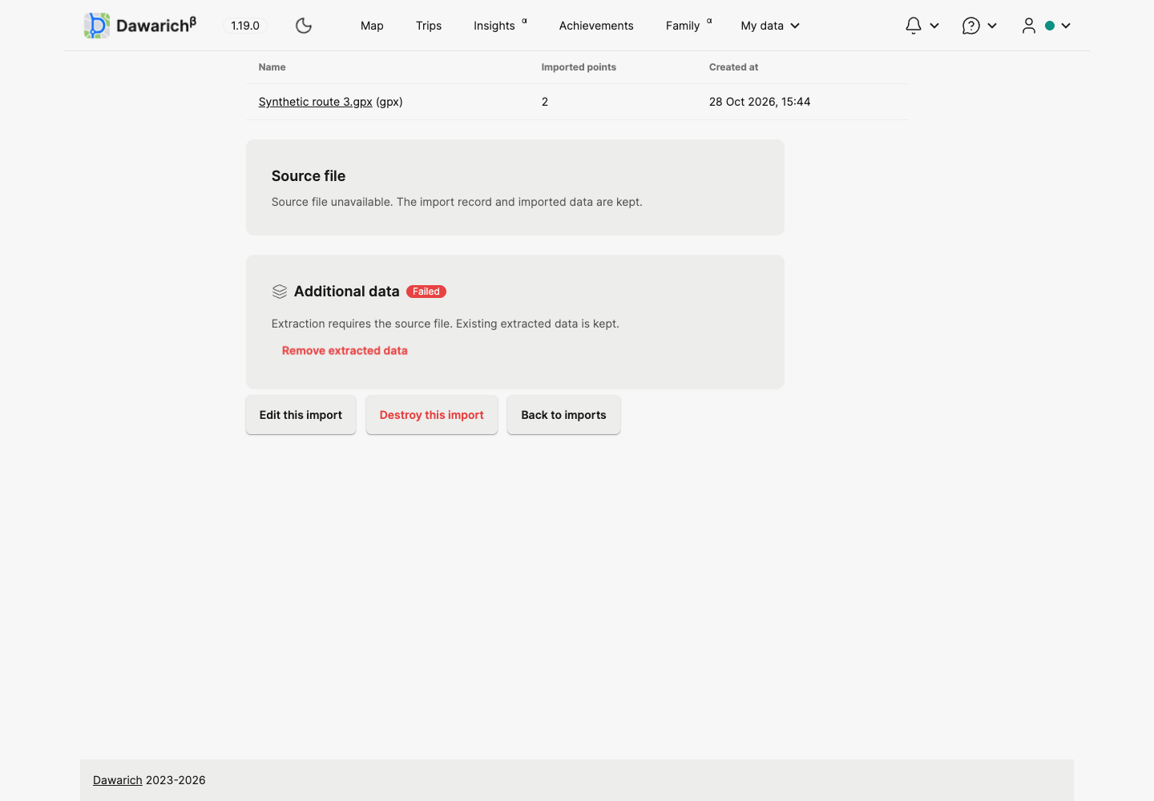Click Remove extracted data
This screenshot has width=1154, height=801.
coord(345,351)
